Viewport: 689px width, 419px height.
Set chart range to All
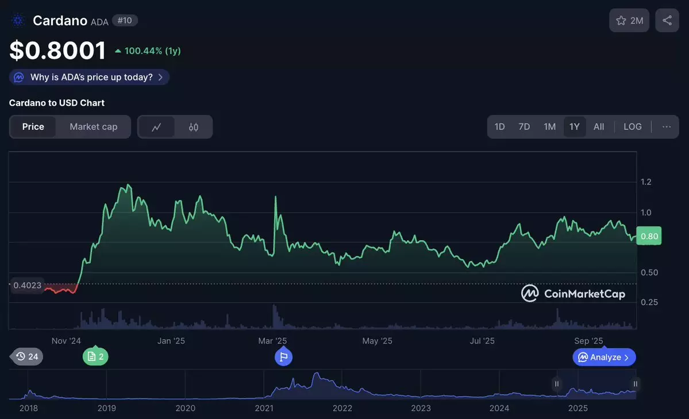click(x=598, y=126)
